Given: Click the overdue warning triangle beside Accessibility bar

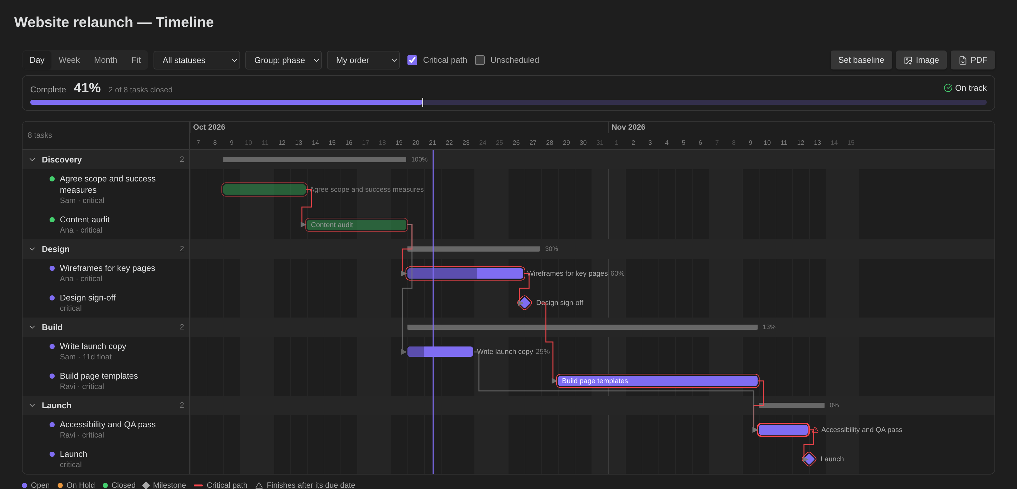Looking at the screenshot, I should 815,430.
